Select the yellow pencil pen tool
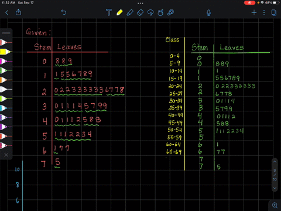Image resolution: width=281 pixels, height=211 pixels. click(119, 12)
